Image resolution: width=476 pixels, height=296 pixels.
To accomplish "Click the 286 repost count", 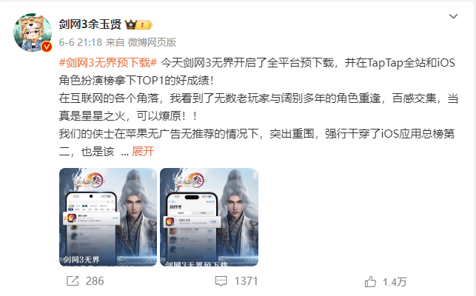I will (95, 281).
